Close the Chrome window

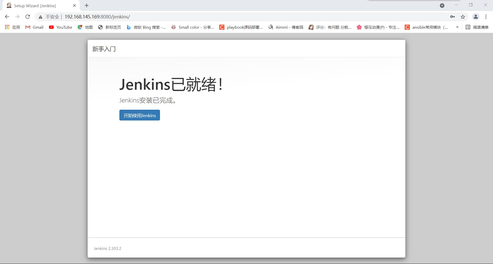[485, 5]
